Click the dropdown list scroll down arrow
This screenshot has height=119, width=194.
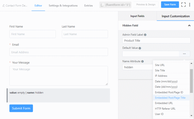191,116
